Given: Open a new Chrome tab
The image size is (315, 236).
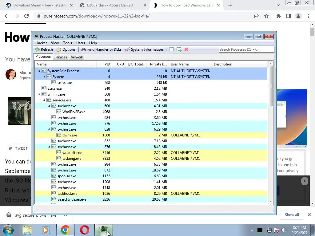Looking at the screenshot, I should point(230,5).
